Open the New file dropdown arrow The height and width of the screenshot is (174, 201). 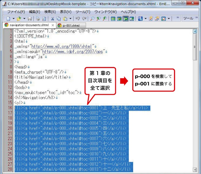coord(13,19)
